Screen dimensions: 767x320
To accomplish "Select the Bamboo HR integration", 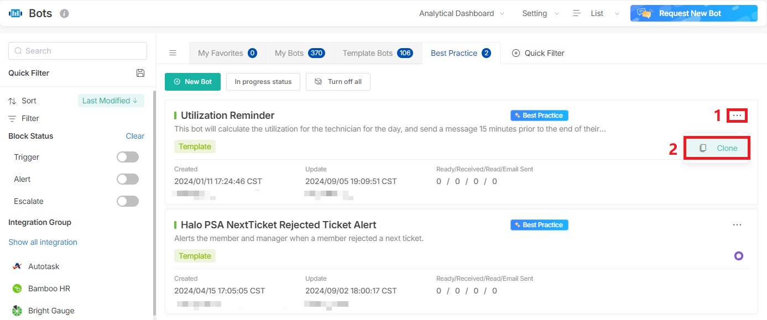I will pos(49,288).
